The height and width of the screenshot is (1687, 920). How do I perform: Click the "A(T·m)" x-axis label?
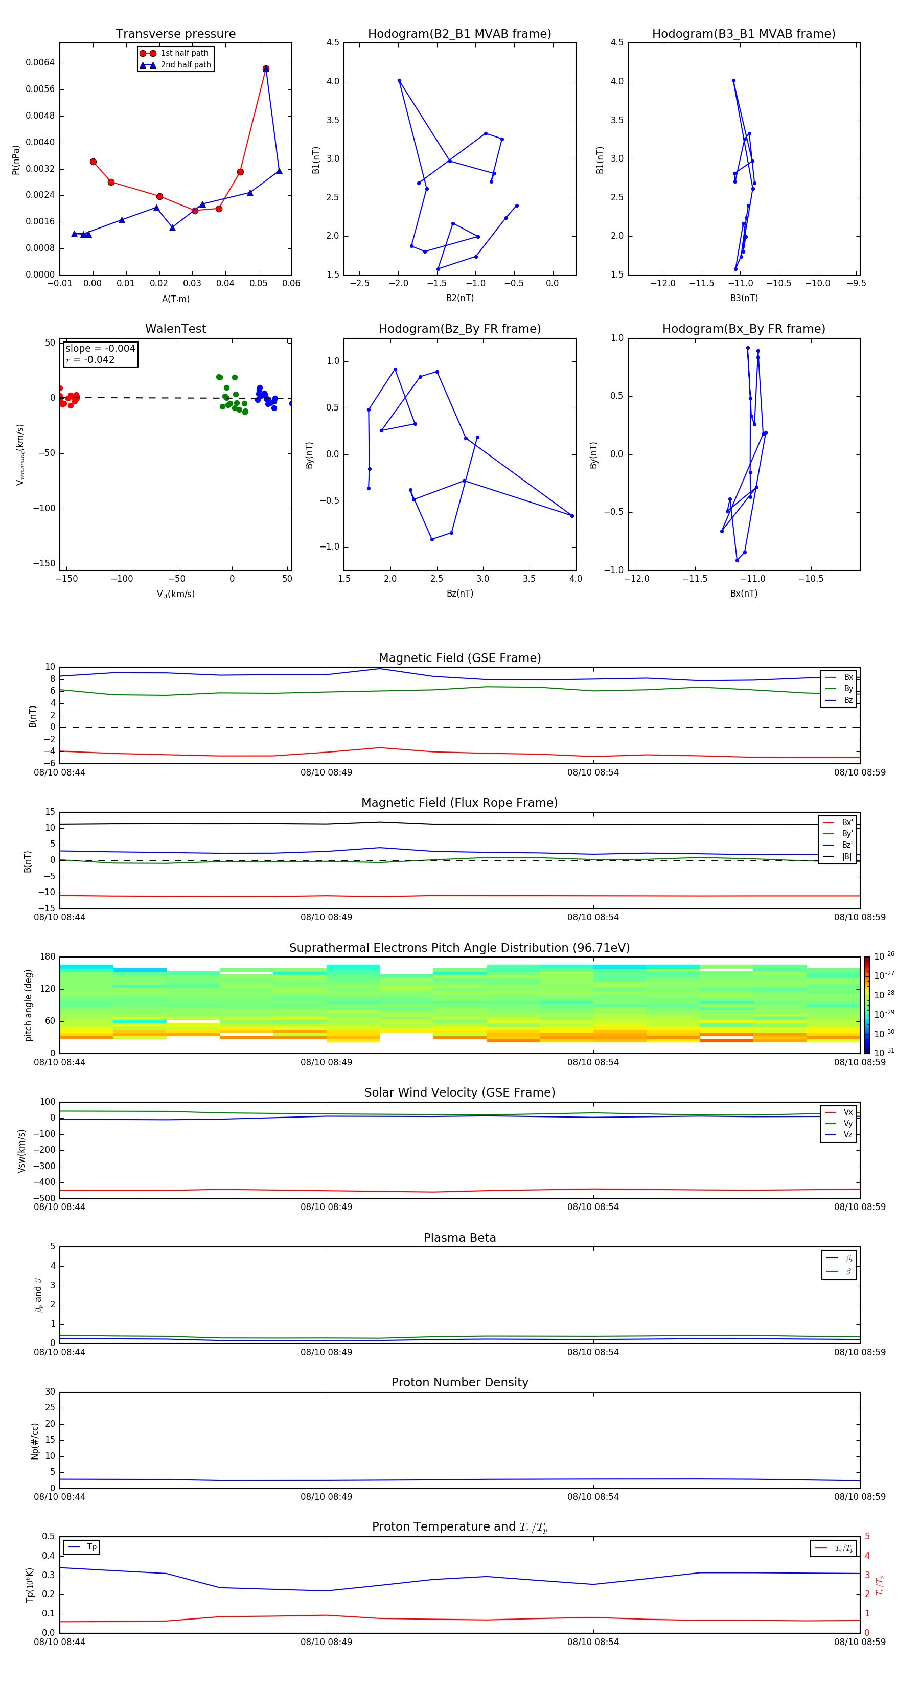[175, 299]
